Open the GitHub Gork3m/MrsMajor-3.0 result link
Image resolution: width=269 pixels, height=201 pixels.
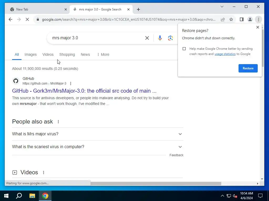[x=84, y=91]
